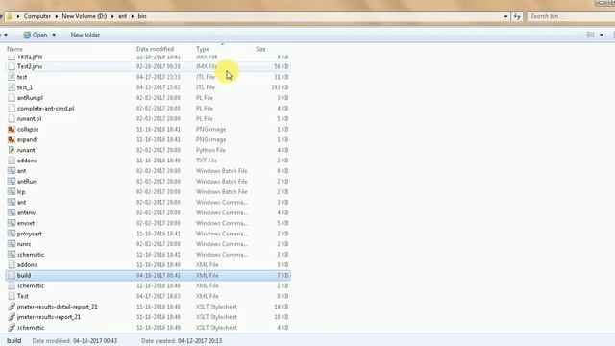The height and width of the screenshot is (346, 615).
Task: Click the Open toolbar button
Action: coord(36,35)
